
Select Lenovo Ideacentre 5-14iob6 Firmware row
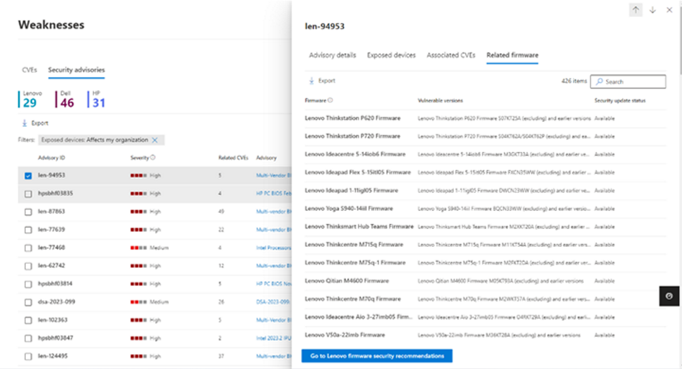tap(485, 154)
